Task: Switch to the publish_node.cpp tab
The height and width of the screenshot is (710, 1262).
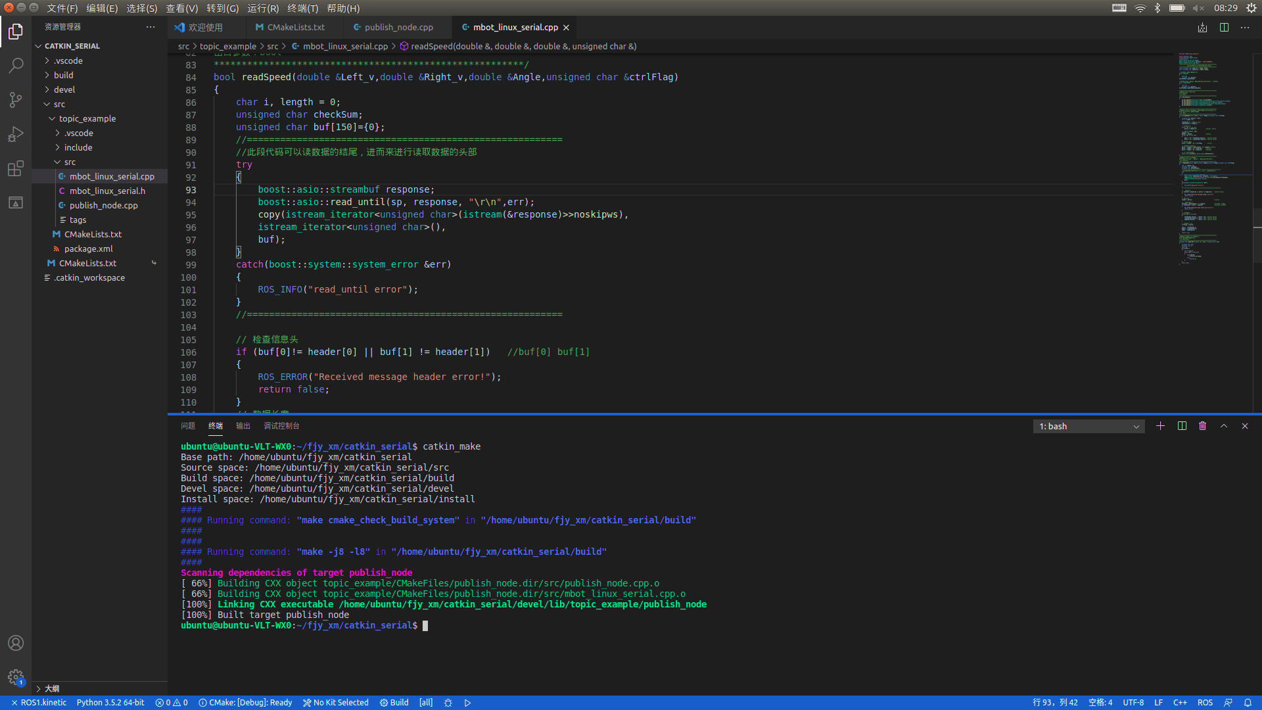Action: point(398,28)
